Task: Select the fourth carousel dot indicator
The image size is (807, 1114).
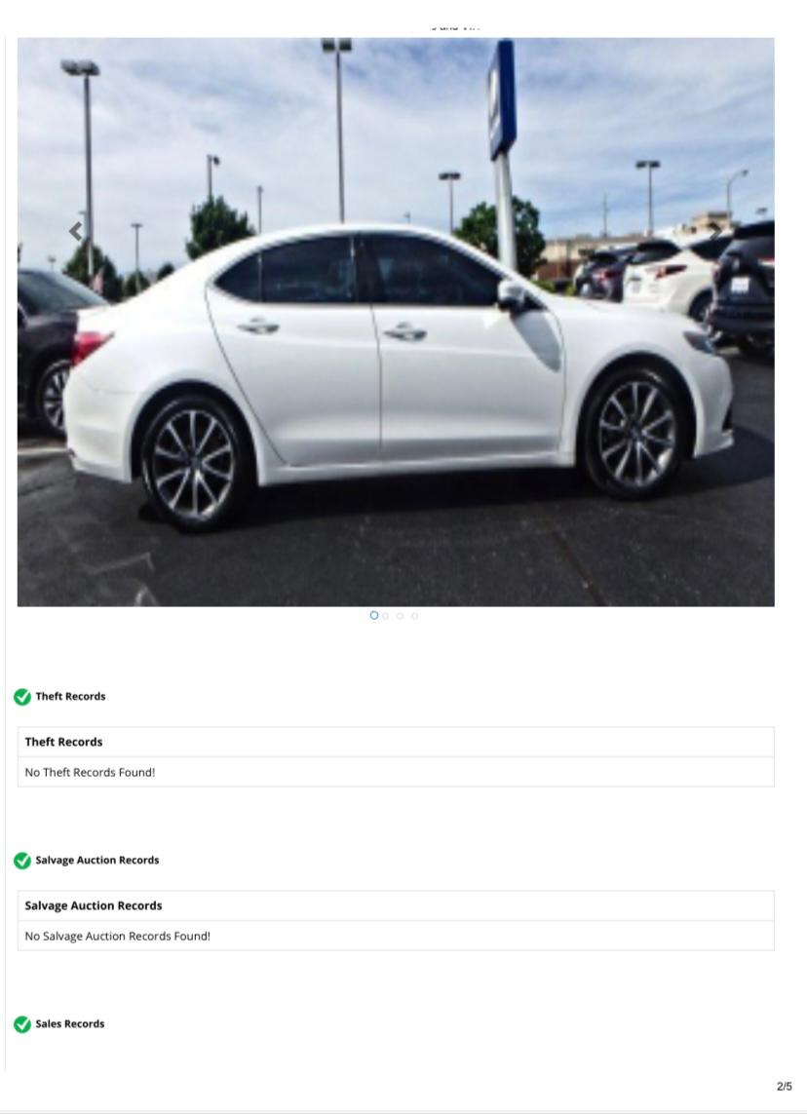Action: (x=415, y=616)
